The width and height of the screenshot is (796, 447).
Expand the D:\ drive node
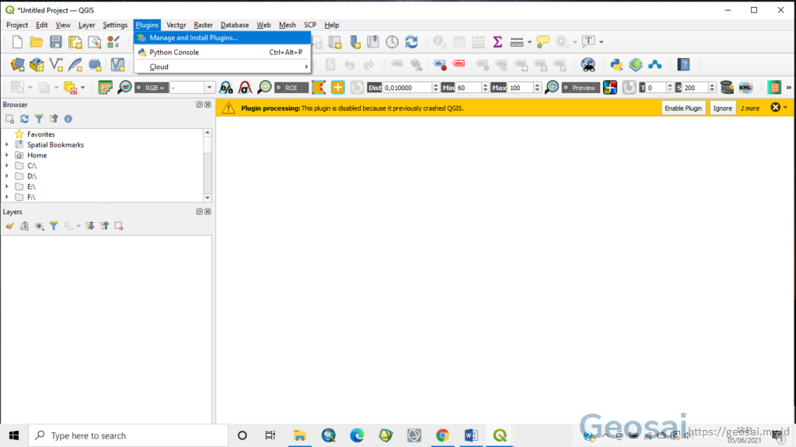click(7, 176)
